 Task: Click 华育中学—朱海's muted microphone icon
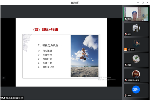coord(126,80)
